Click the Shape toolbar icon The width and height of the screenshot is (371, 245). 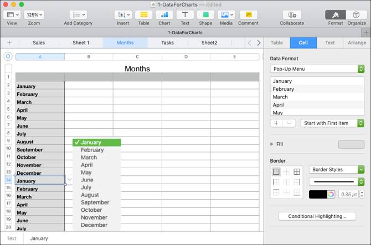205,14
